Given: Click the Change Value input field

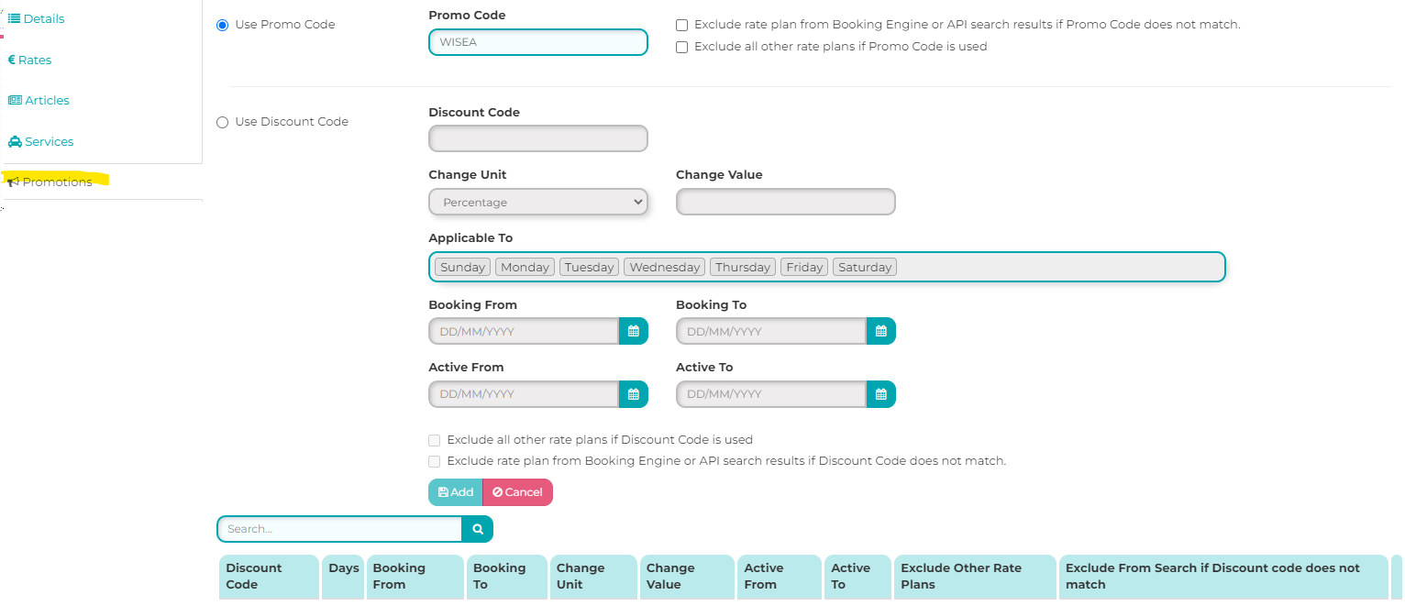Looking at the screenshot, I should (786, 202).
